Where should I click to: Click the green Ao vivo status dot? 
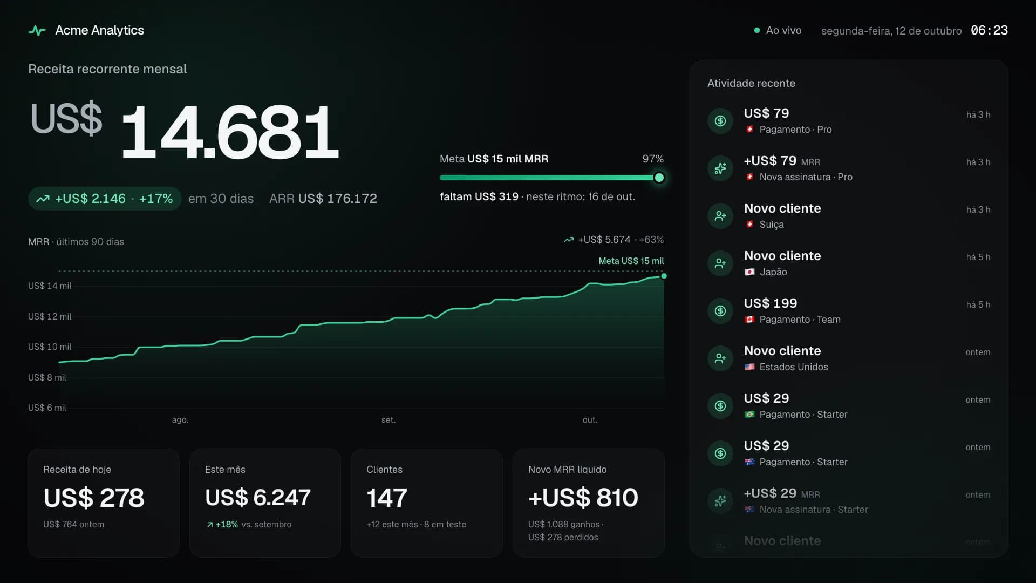[x=756, y=31]
